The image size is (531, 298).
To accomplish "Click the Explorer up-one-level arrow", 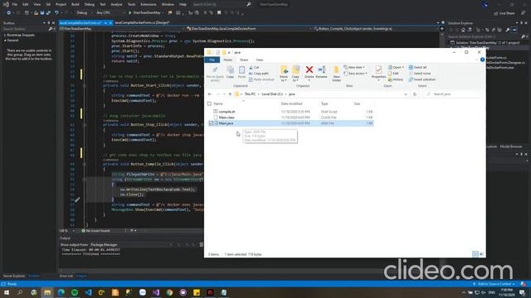I will [230, 94].
